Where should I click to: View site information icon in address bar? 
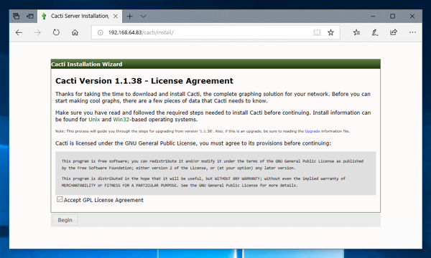click(x=101, y=33)
